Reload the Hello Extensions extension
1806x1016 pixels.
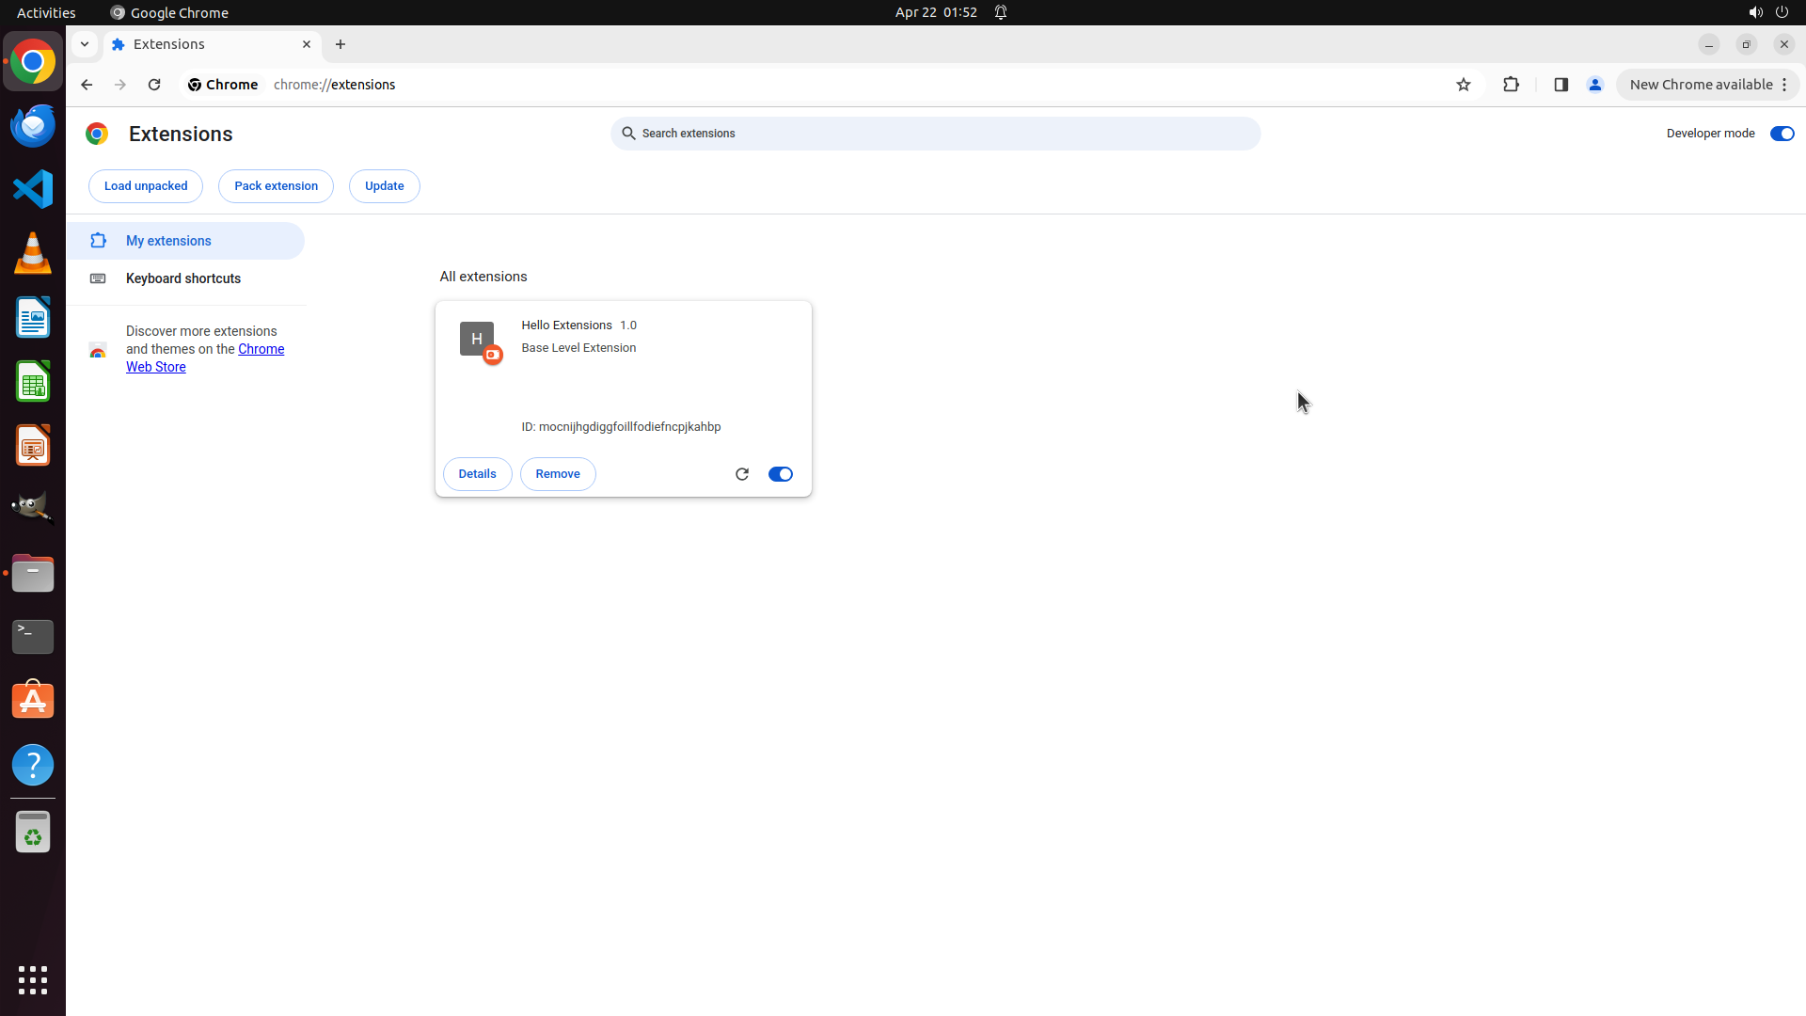tap(742, 474)
